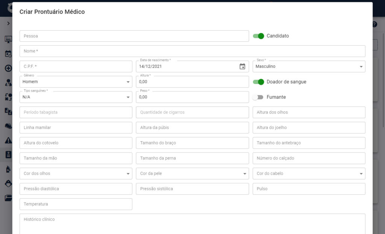Focus the Temperatura field
This screenshot has height=234, width=385.
point(76,204)
